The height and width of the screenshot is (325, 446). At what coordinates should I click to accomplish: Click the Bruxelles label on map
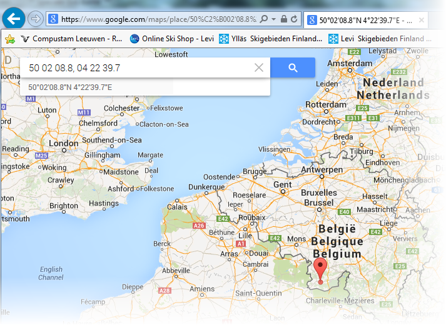(319, 193)
